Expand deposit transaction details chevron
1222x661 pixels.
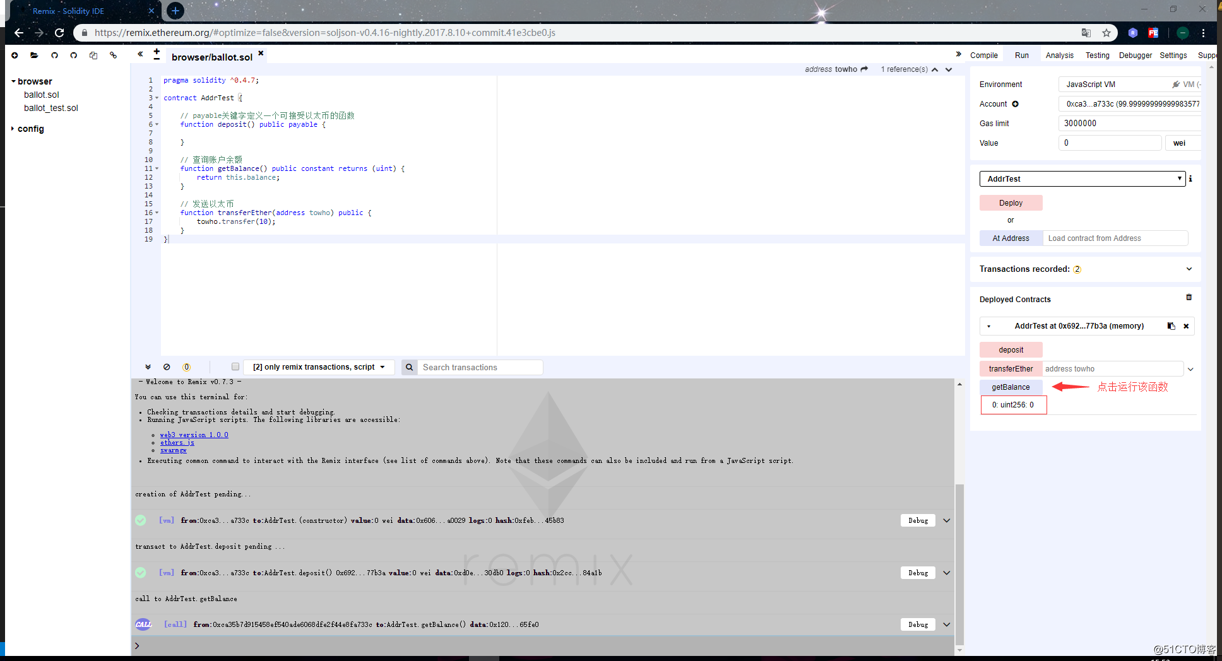click(947, 573)
